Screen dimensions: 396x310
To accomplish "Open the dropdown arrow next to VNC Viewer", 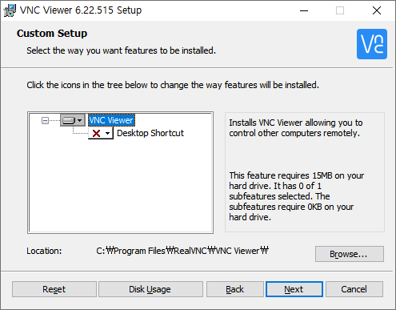I will point(79,121).
